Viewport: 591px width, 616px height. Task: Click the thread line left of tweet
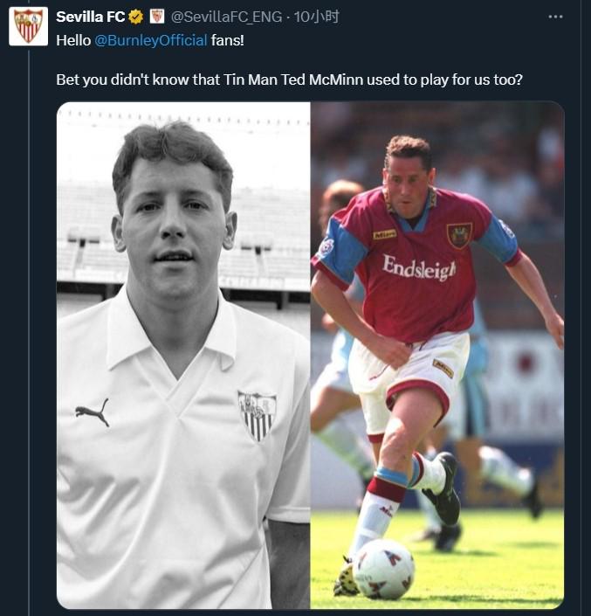28,350
